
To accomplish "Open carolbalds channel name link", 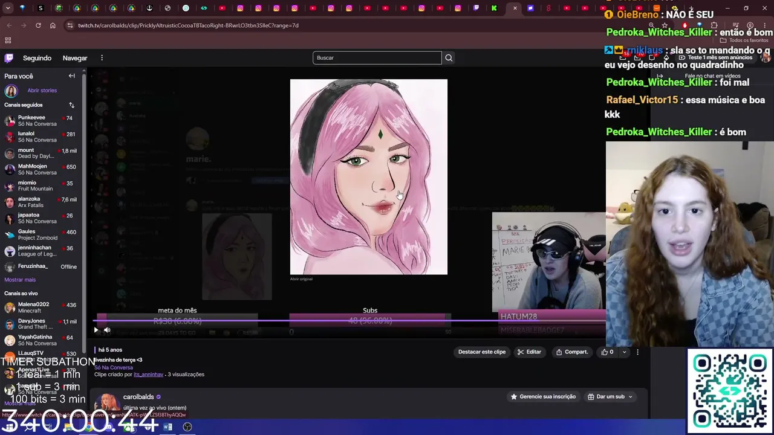I will click(x=138, y=397).
